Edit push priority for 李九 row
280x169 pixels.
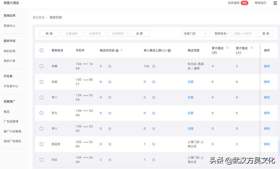point(110,113)
